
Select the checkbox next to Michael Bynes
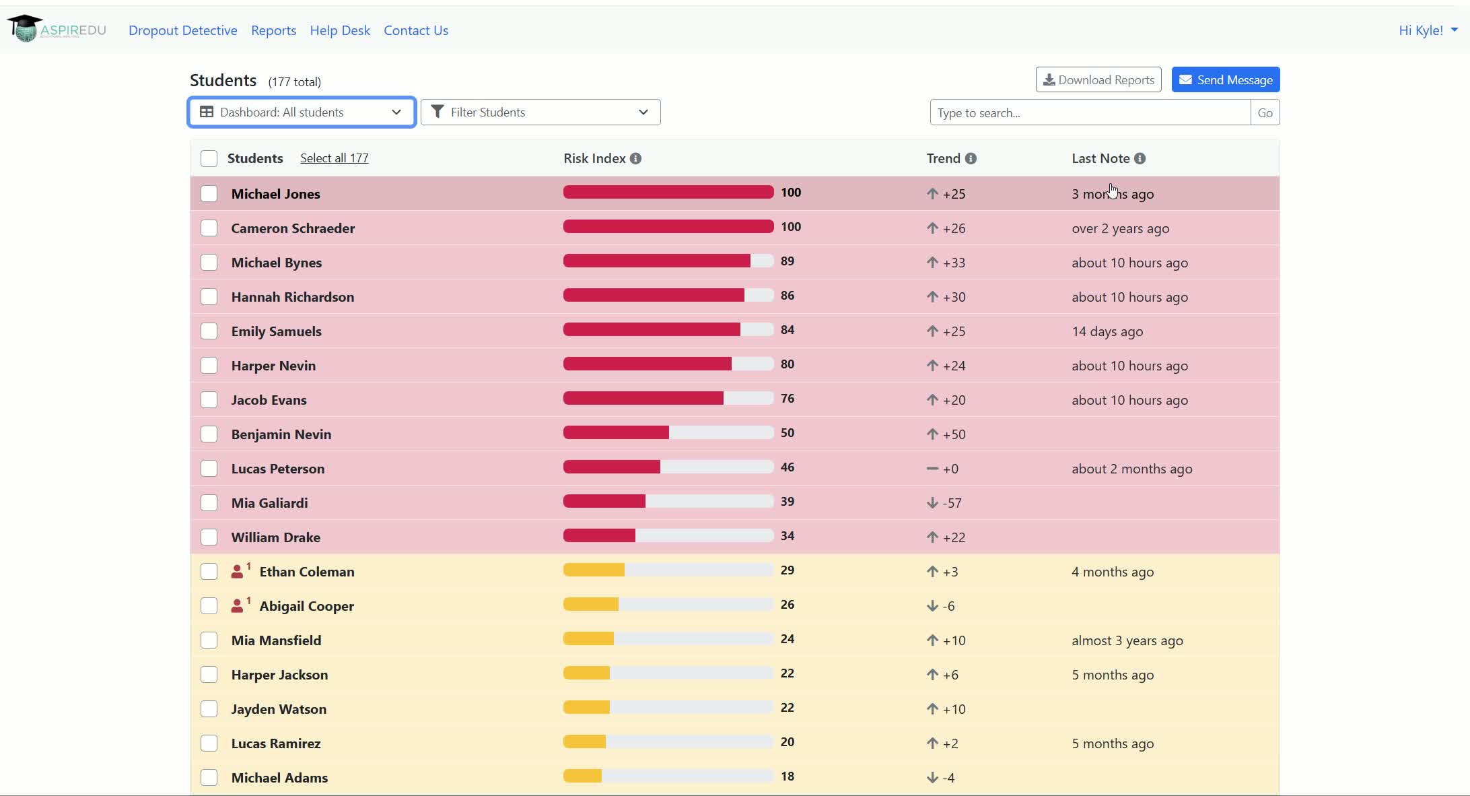tap(209, 263)
